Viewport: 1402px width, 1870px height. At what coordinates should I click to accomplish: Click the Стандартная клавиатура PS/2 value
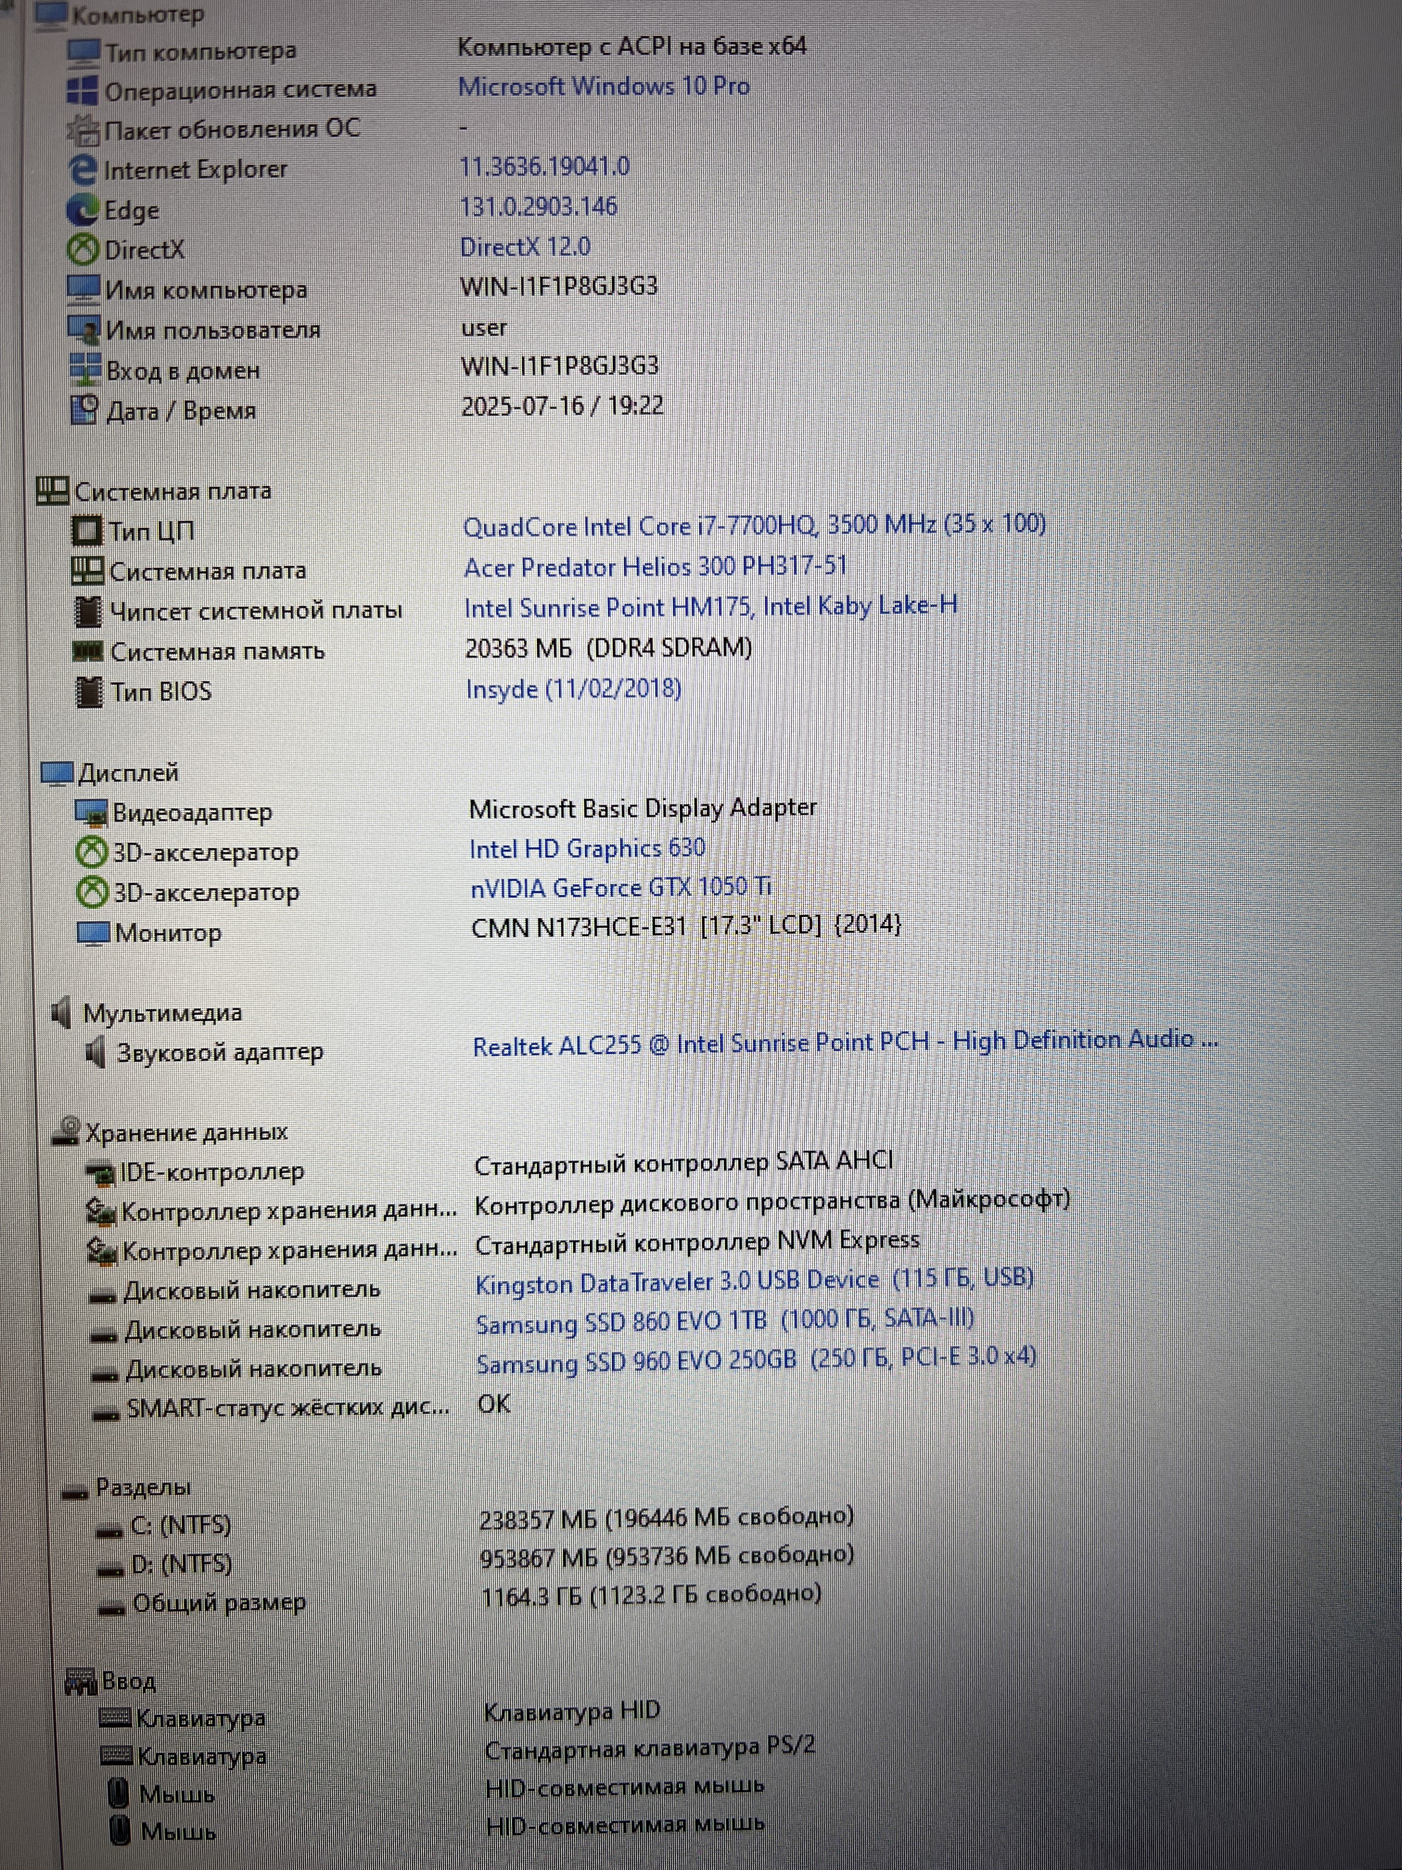click(x=650, y=1748)
